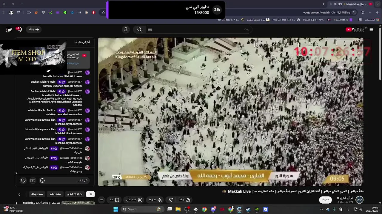Send a heart reaction in chat
The width and height of the screenshot is (382, 214).
click(23, 180)
